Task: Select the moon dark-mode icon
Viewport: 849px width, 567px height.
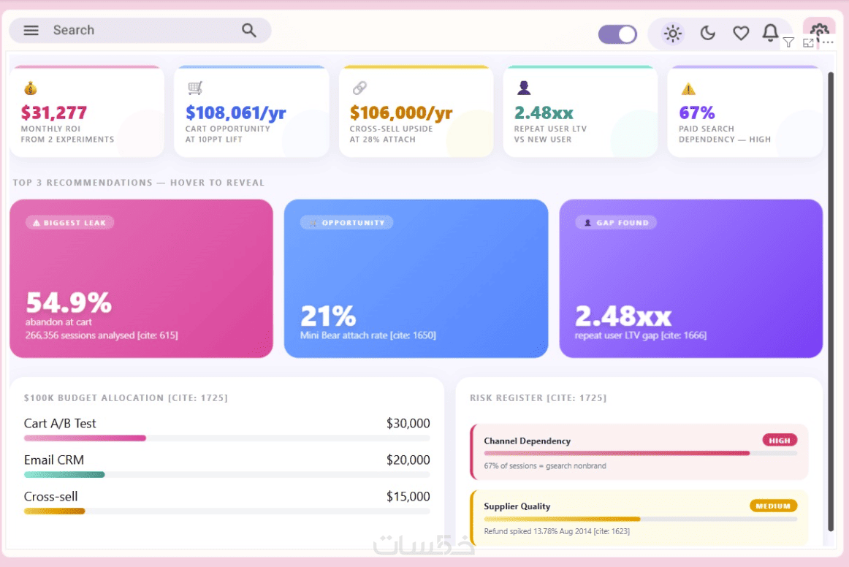Action: tap(708, 34)
